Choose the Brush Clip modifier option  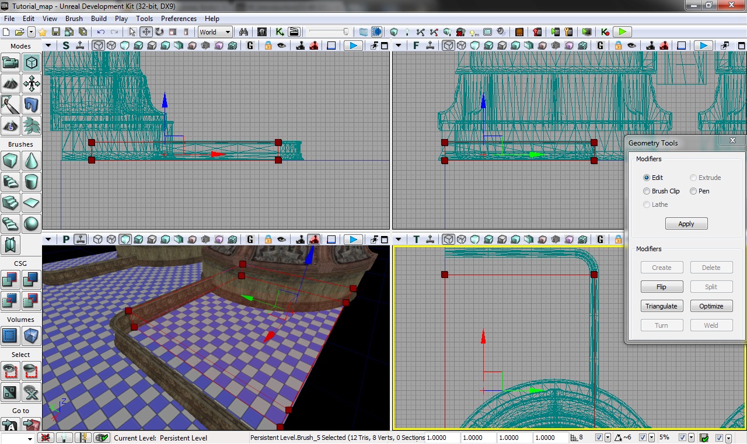click(647, 191)
